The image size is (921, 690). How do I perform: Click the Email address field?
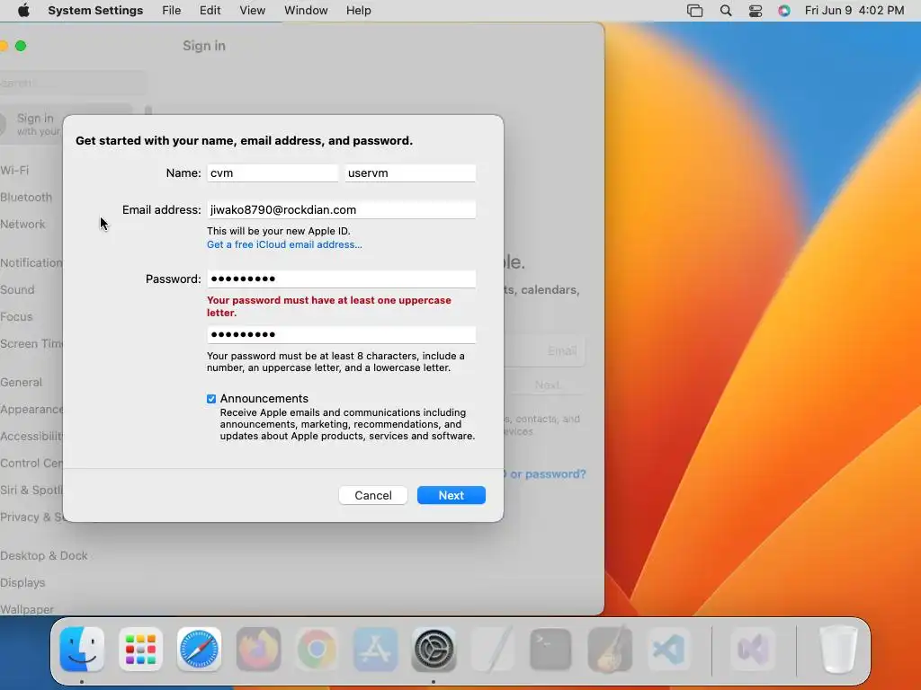(341, 209)
